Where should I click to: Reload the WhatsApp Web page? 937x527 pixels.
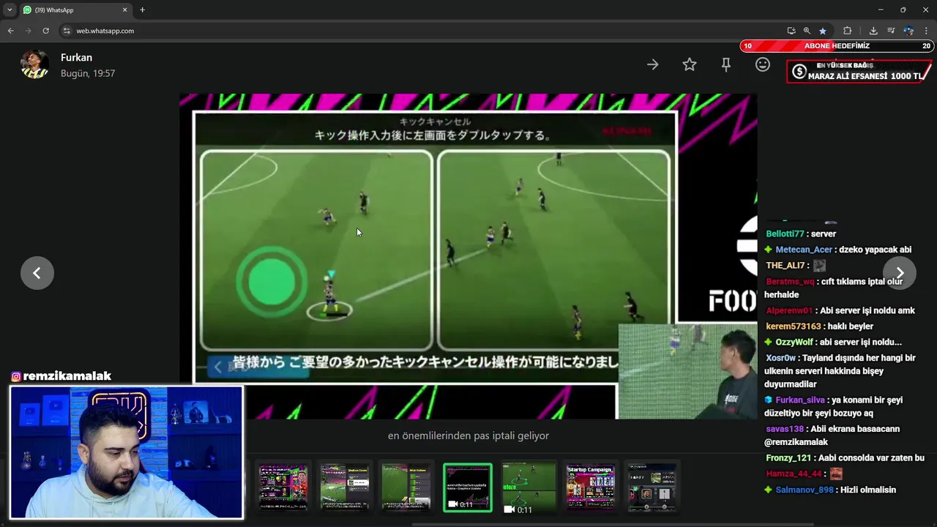point(45,31)
